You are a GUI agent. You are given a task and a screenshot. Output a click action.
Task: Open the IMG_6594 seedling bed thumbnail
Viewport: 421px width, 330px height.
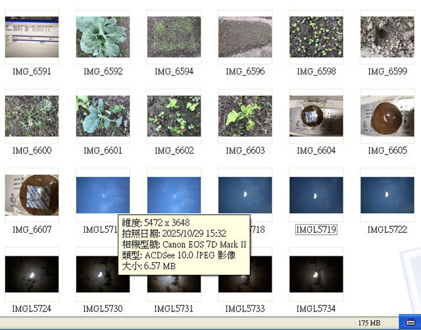pos(174,37)
